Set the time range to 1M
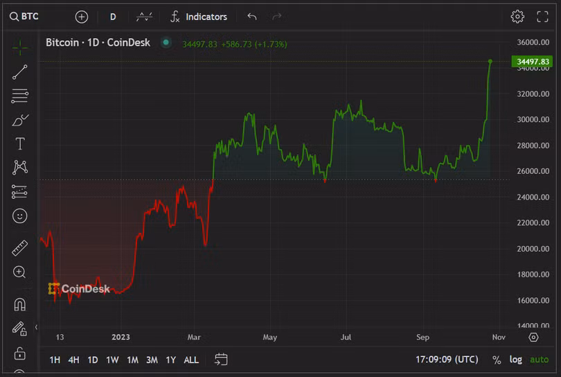The image size is (561, 377). (133, 360)
